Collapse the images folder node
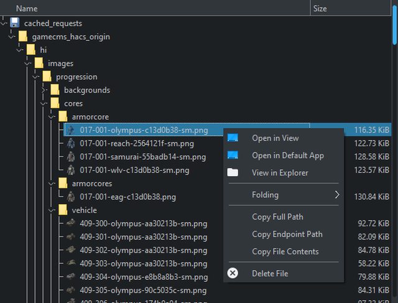The height and width of the screenshot is (303, 398). click(x=27, y=63)
